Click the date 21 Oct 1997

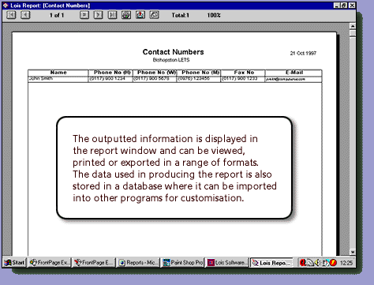click(303, 53)
